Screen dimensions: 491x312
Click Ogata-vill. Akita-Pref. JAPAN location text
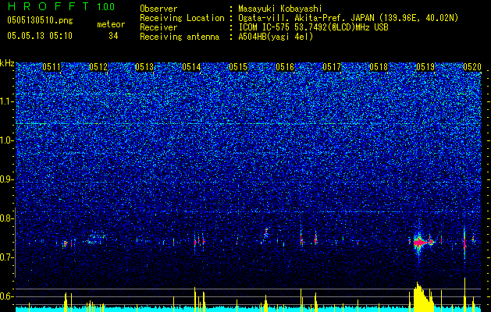[x=348, y=18]
